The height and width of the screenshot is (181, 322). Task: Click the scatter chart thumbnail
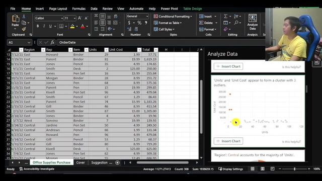(258, 112)
